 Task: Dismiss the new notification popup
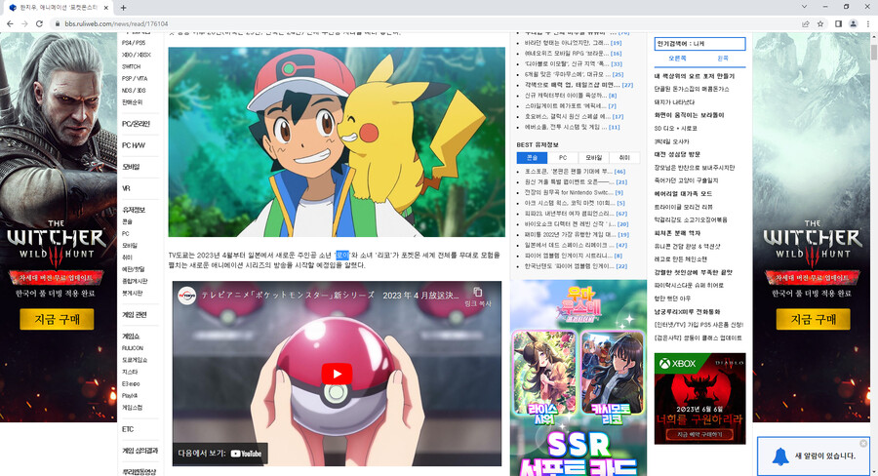tap(863, 444)
